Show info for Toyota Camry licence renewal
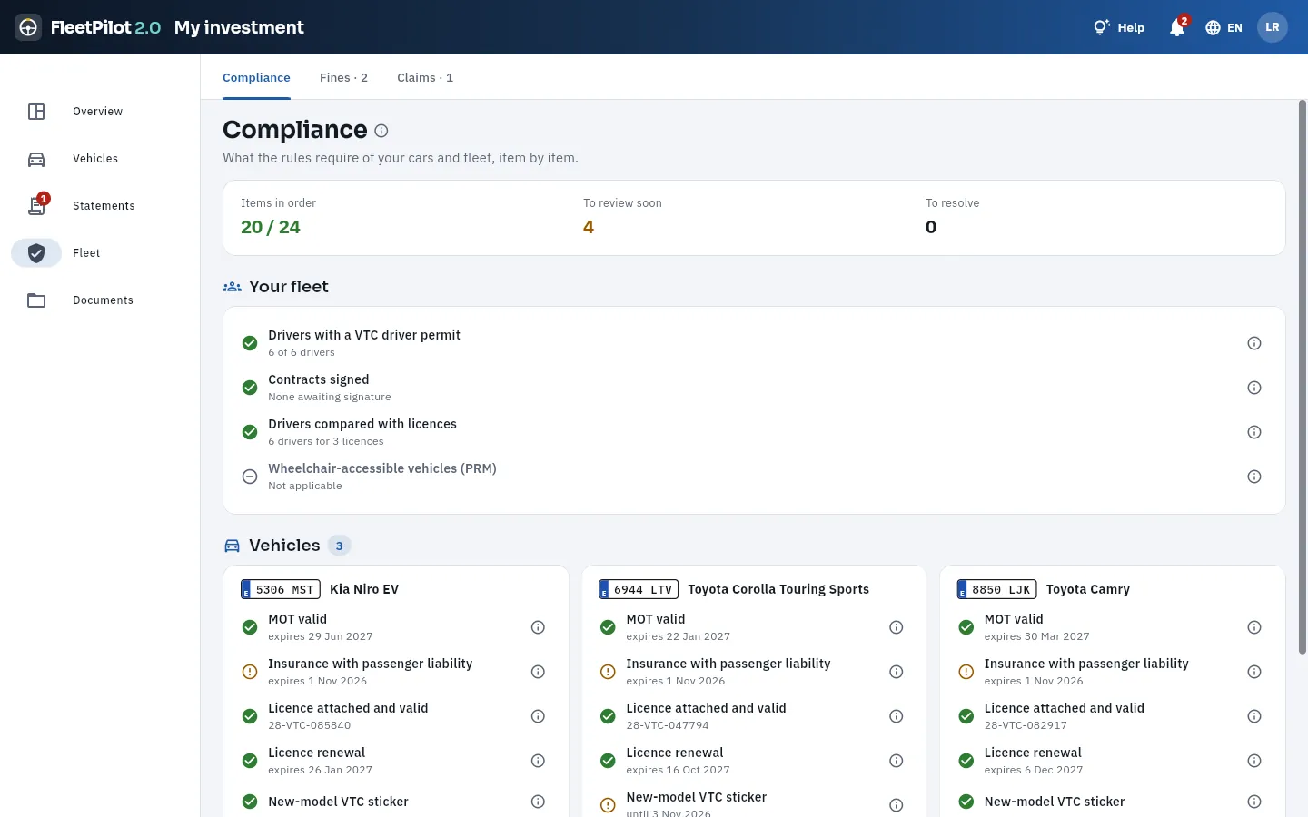Viewport: 1308px width, 817px height. click(1254, 761)
